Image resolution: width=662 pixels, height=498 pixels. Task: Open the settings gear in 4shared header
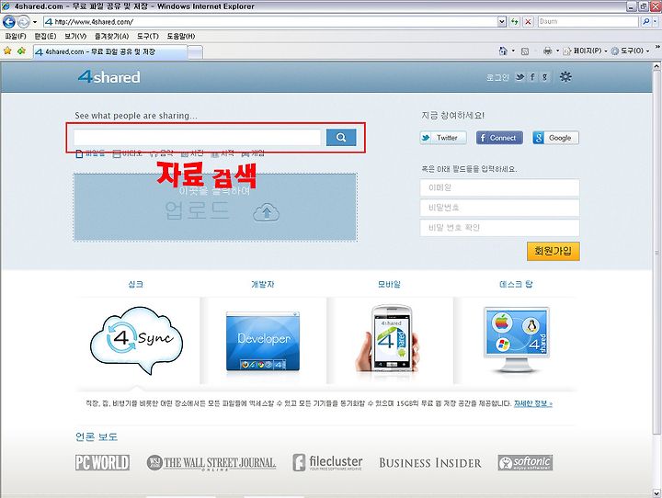click(565, 77)
